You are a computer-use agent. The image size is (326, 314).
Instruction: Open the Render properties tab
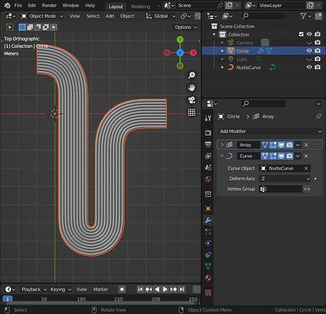click(208, 133)
